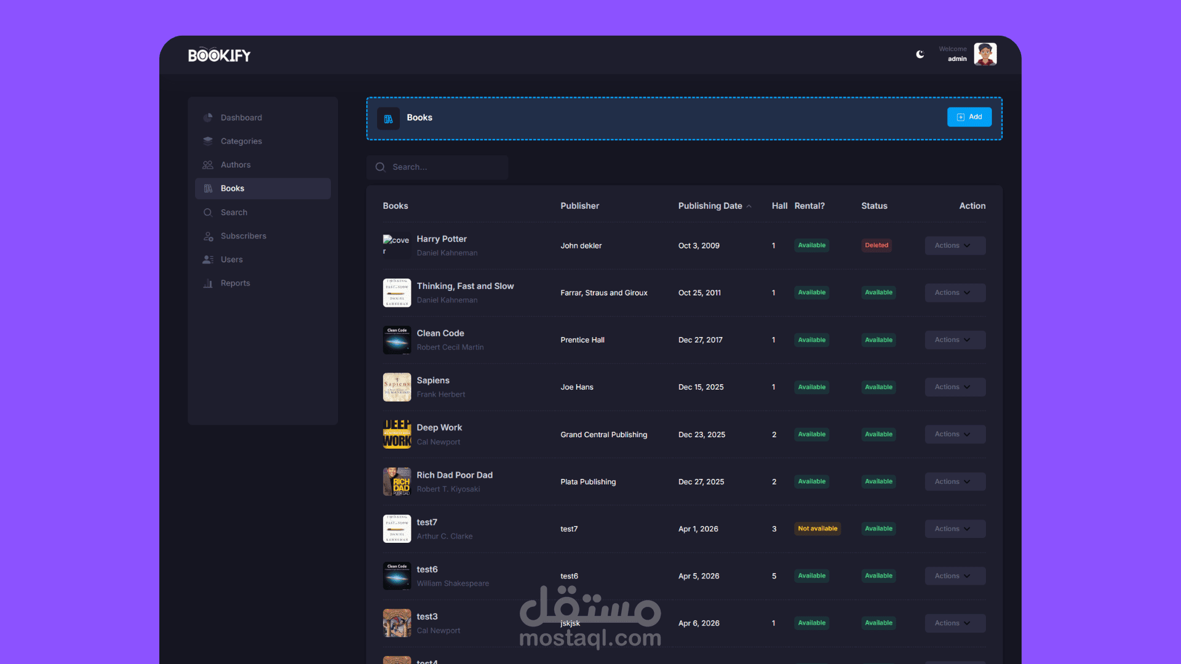Open the Reports section
1181x664 pixels.
click(x=263, y=283)
